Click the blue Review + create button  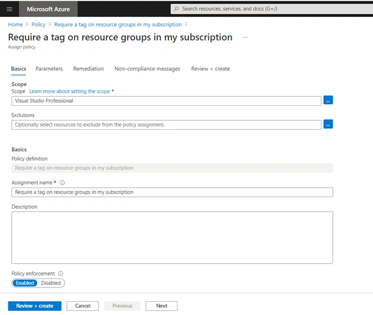(x=35, y=306)
